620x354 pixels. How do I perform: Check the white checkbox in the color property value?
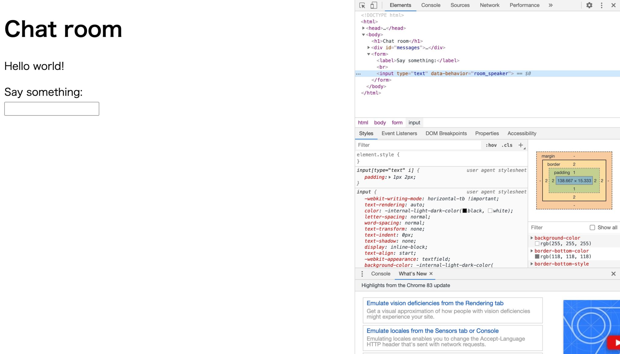coord(490,211)
